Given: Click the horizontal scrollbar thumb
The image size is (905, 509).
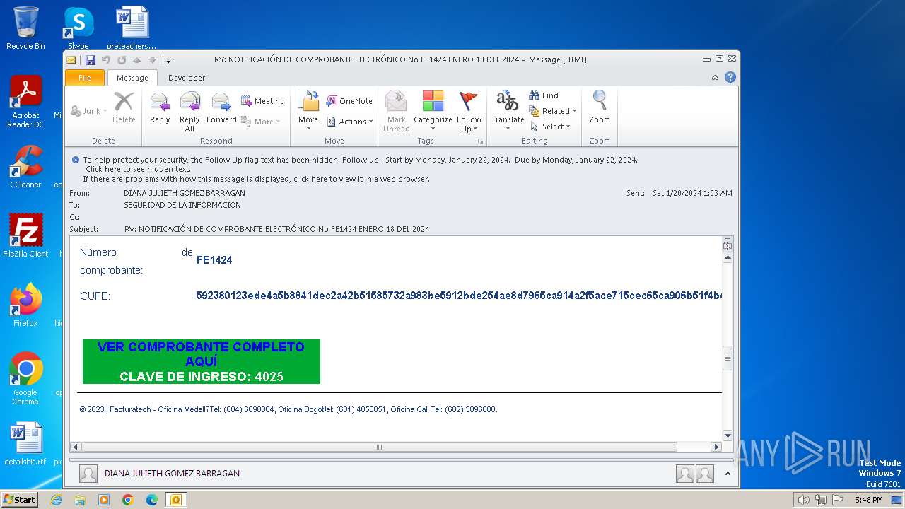Looking at the screenshot, I should click(379, 447).
